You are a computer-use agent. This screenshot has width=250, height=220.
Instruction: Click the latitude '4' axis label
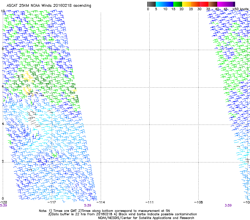(3, 124)
